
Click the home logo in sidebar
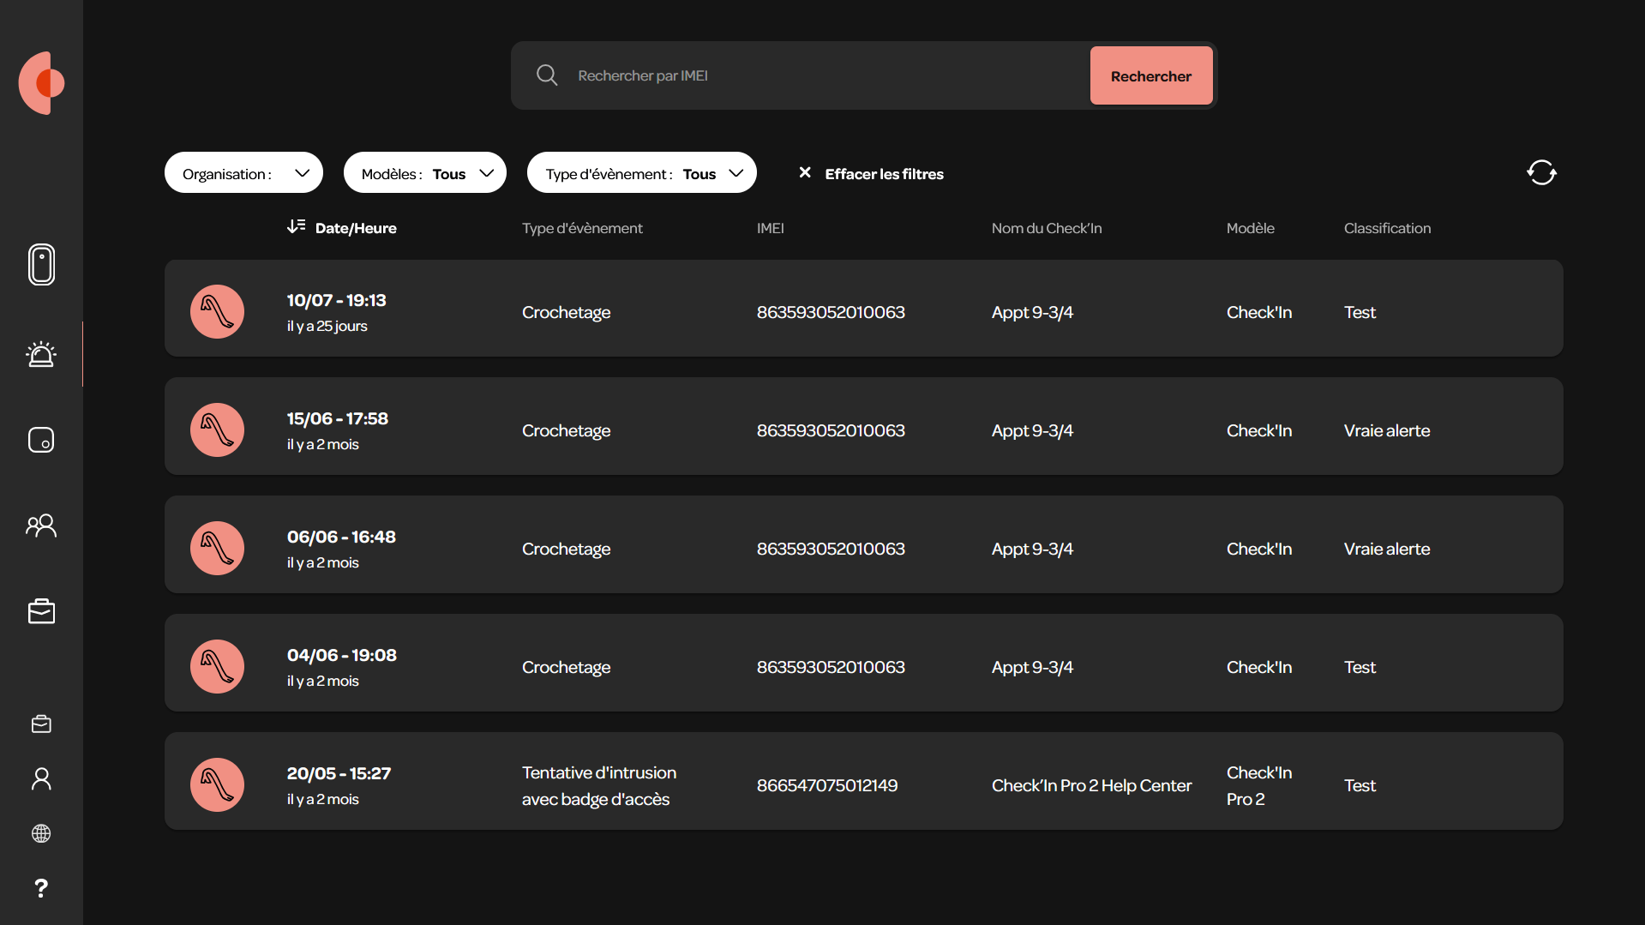(42, 83)
